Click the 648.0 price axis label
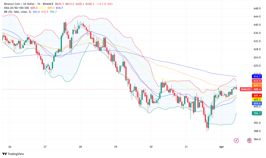The width and height of the screenshot is (266, 158). tap(257, 8)
